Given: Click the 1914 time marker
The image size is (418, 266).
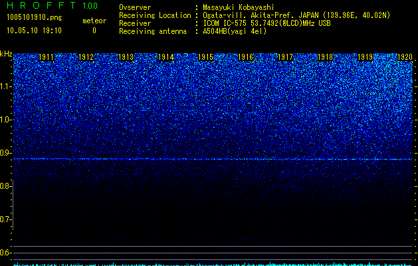Looking at the screenshot, I should click(166, 57).
